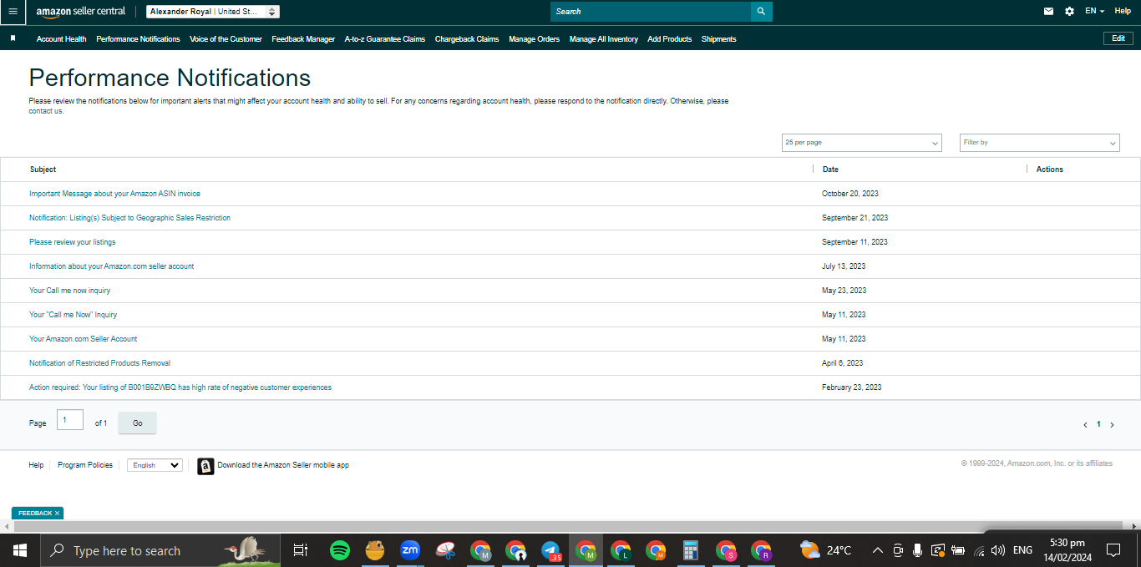This screenshot has height=567, width=1141.
Task: Open the hamburger navigation menu
Action: [x=13, y=12]
